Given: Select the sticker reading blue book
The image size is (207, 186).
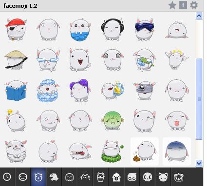Looking at the screenshot, I should (x=16, y=90).
